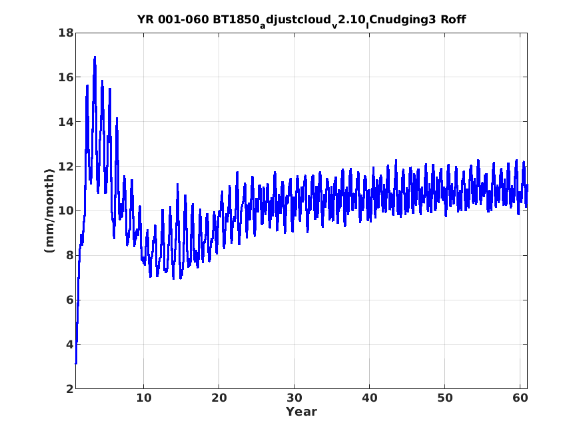The height and width of the screenshot is (437, 583).
Task: Select the 'Year' x-axis label
Action: pos(301,412)
